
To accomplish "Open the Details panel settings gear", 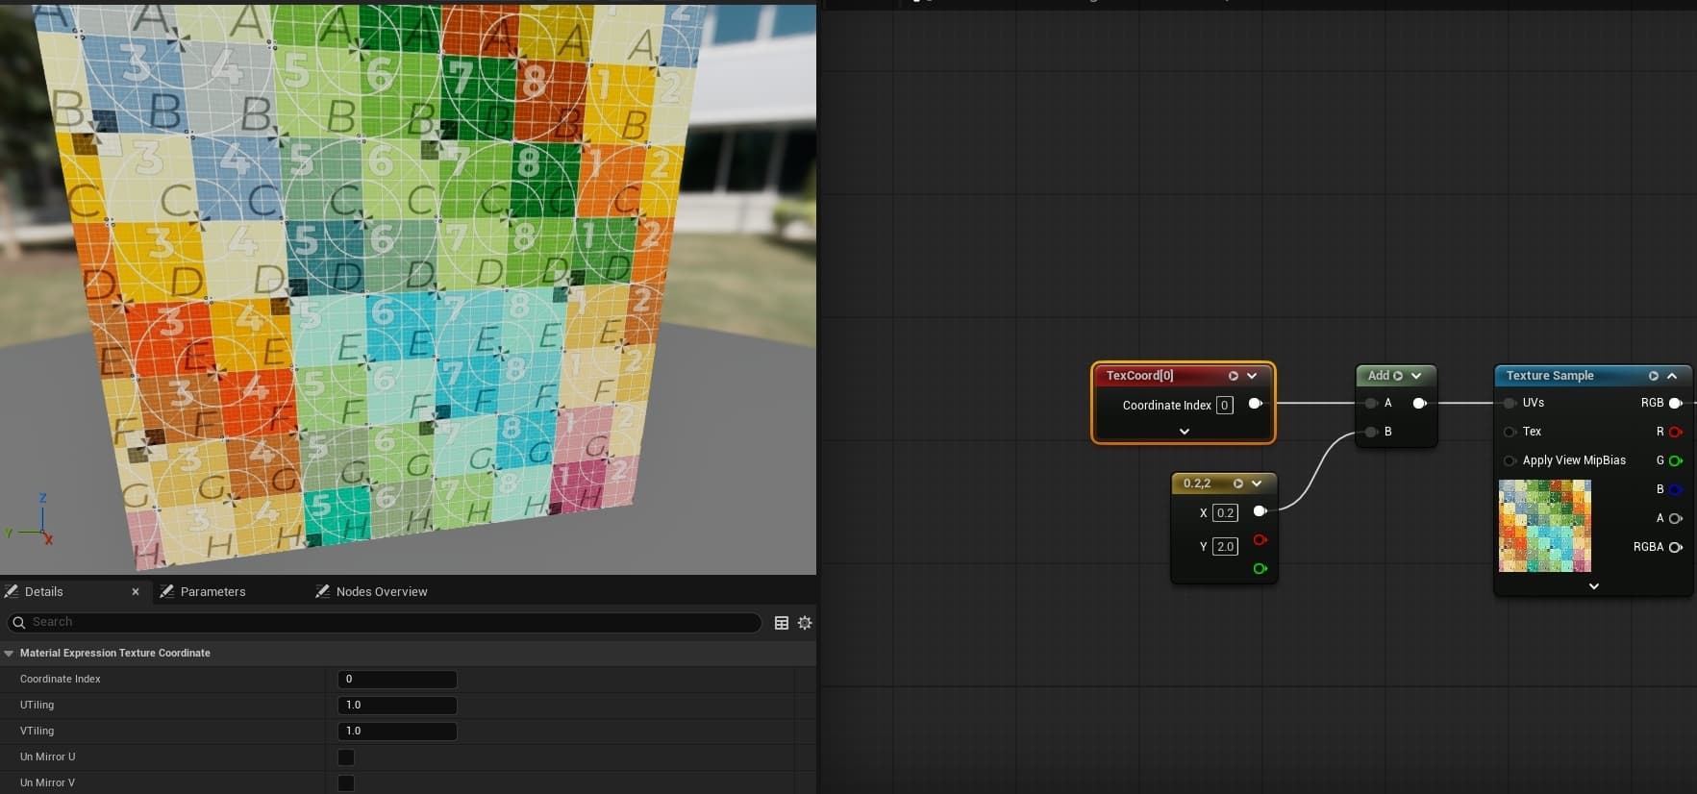I will click(x=805, y=623).
